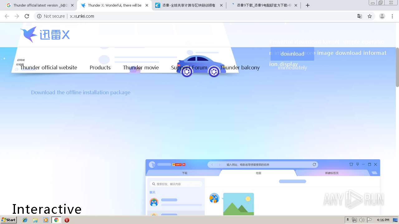The width and height of the screenshot is (399, 224).
Task: Show hidden system tray icons
Action: pyautogui.click(x=348, y=220)
